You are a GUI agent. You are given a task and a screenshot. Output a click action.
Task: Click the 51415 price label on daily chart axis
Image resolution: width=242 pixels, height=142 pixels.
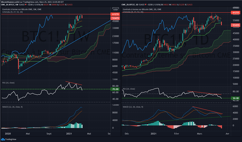click(x=236, y=25)
